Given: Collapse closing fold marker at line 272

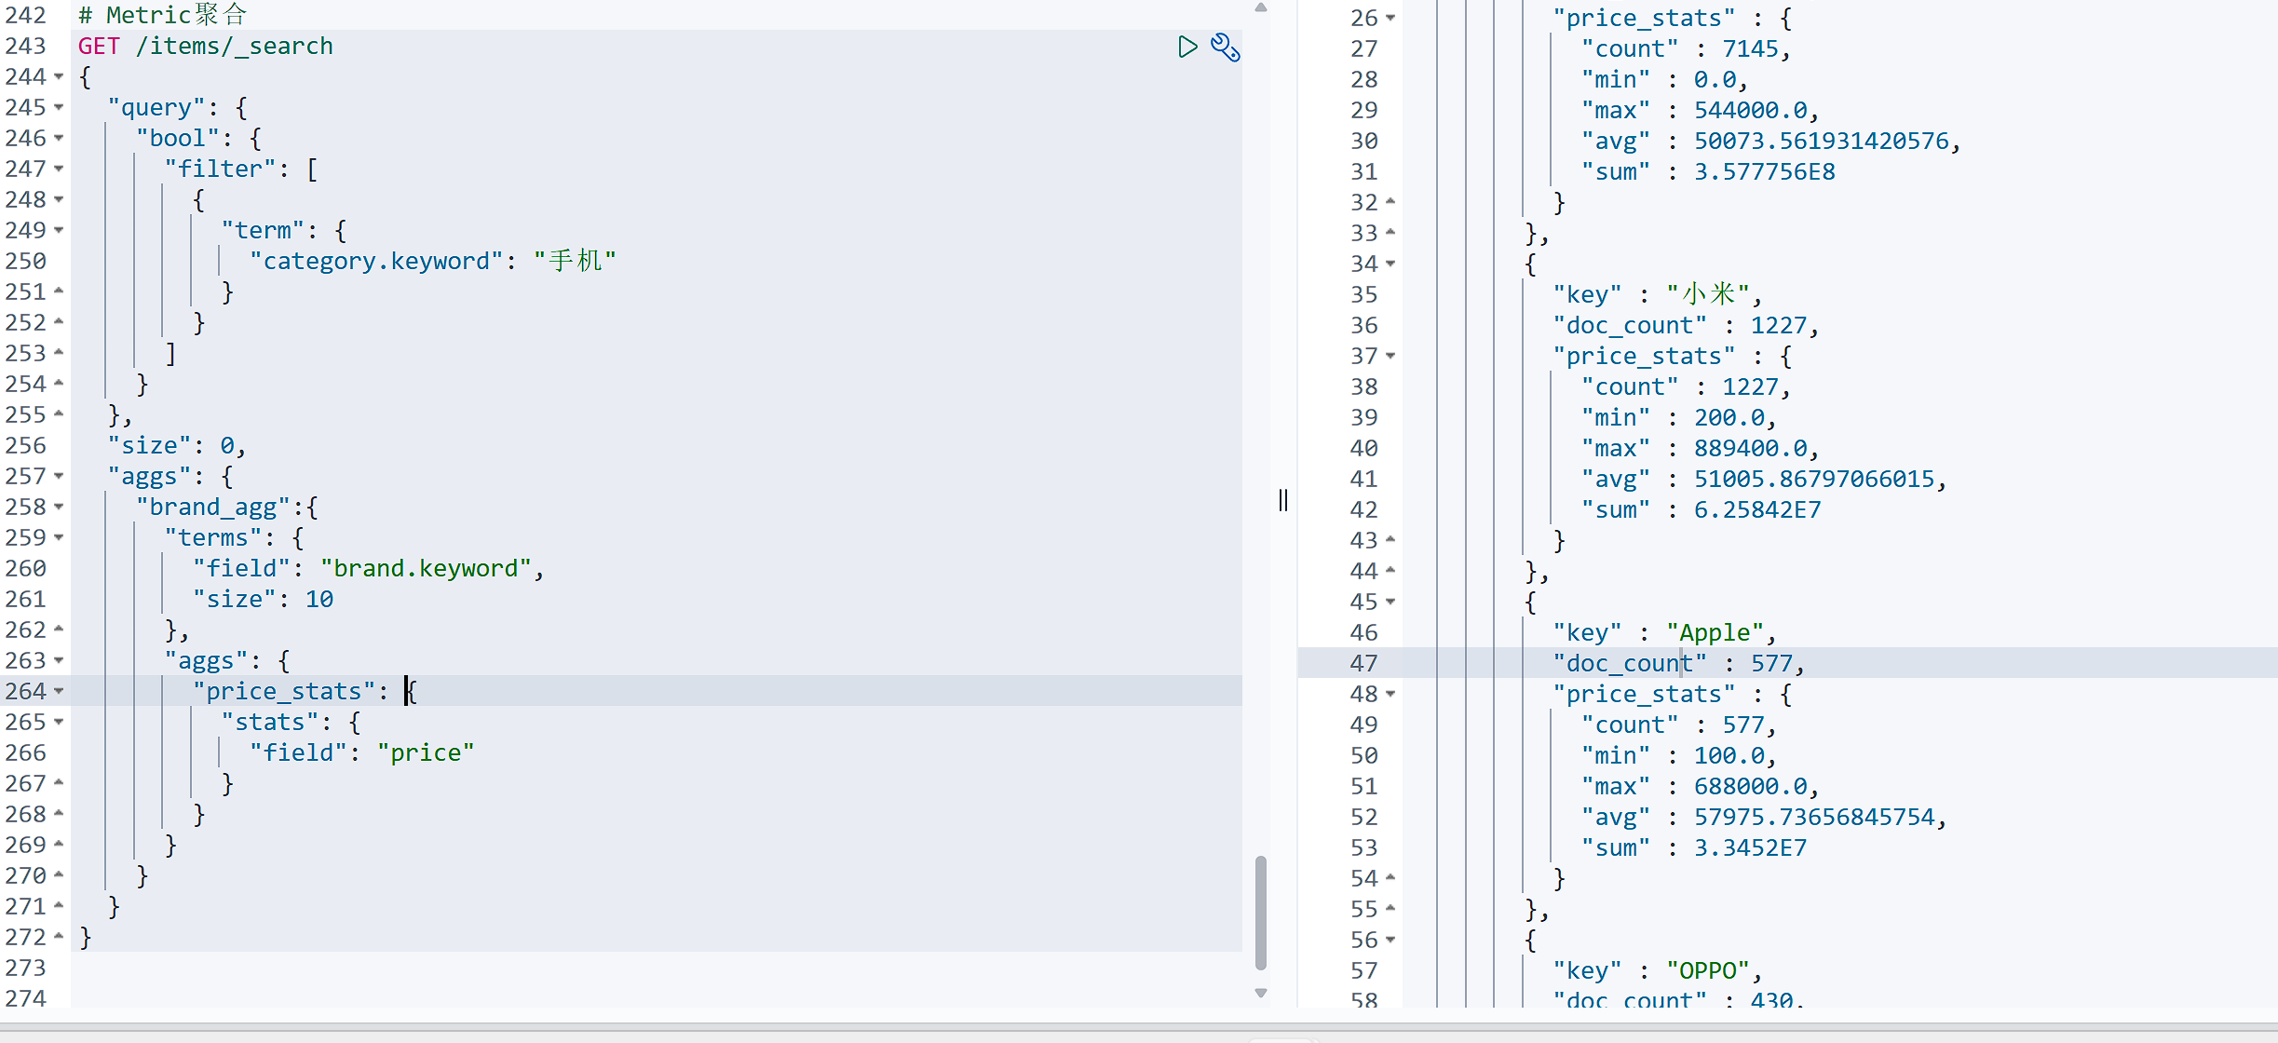Looking at the screenshot, I should pos(59,937).
